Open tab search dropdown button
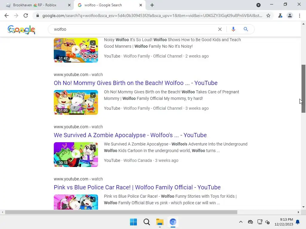 pos(258,5)
